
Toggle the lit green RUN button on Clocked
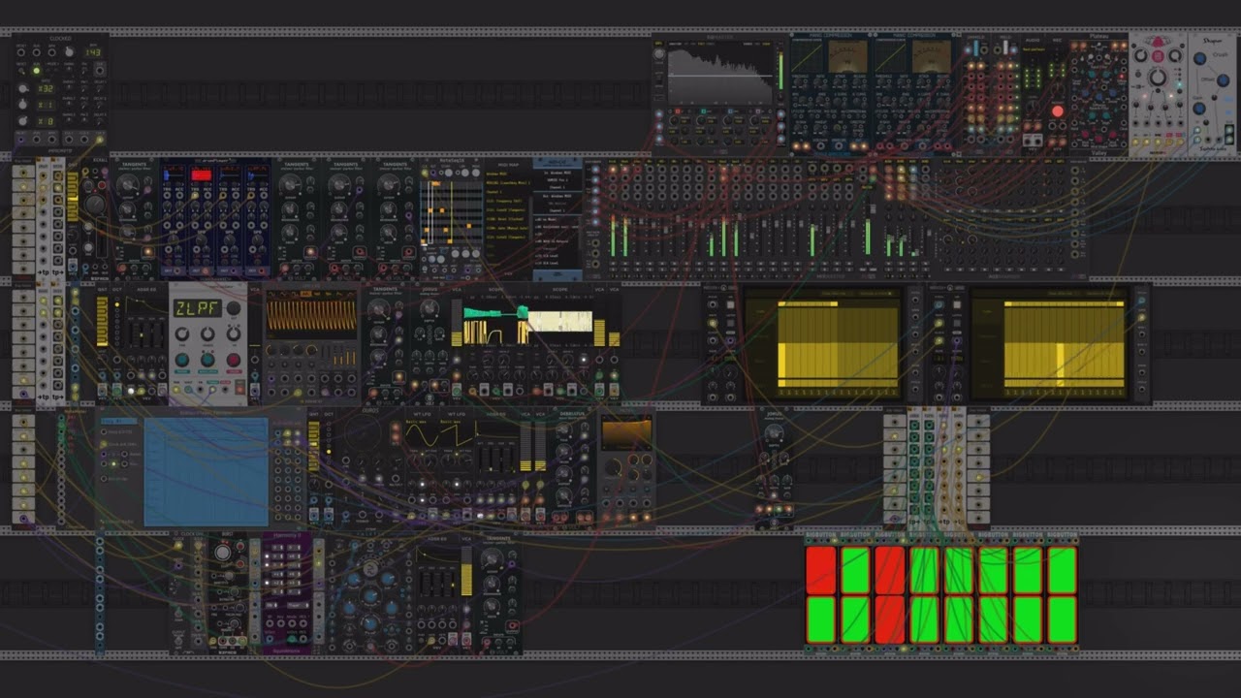pyautogui.click(x=37, y=71)
